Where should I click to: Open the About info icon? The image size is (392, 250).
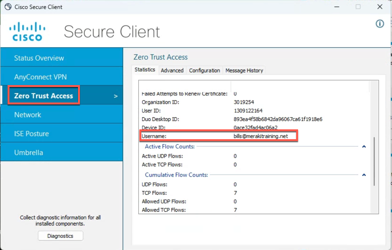[x=380, y=23]
